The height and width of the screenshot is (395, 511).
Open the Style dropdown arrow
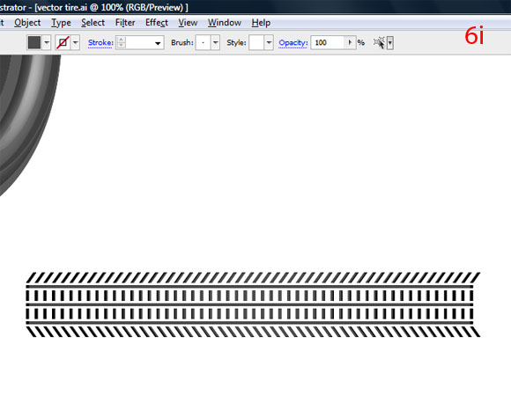tap(269, 42)
